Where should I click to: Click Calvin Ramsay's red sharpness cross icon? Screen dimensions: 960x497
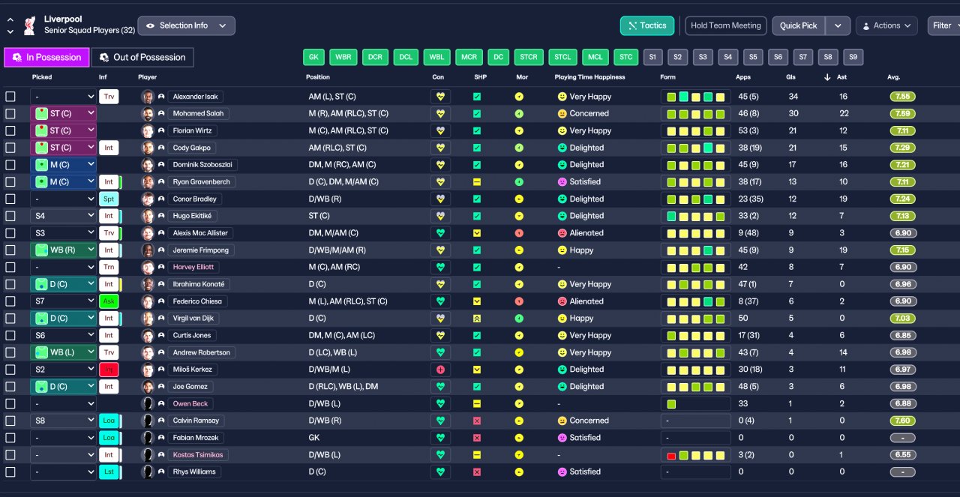477,421
